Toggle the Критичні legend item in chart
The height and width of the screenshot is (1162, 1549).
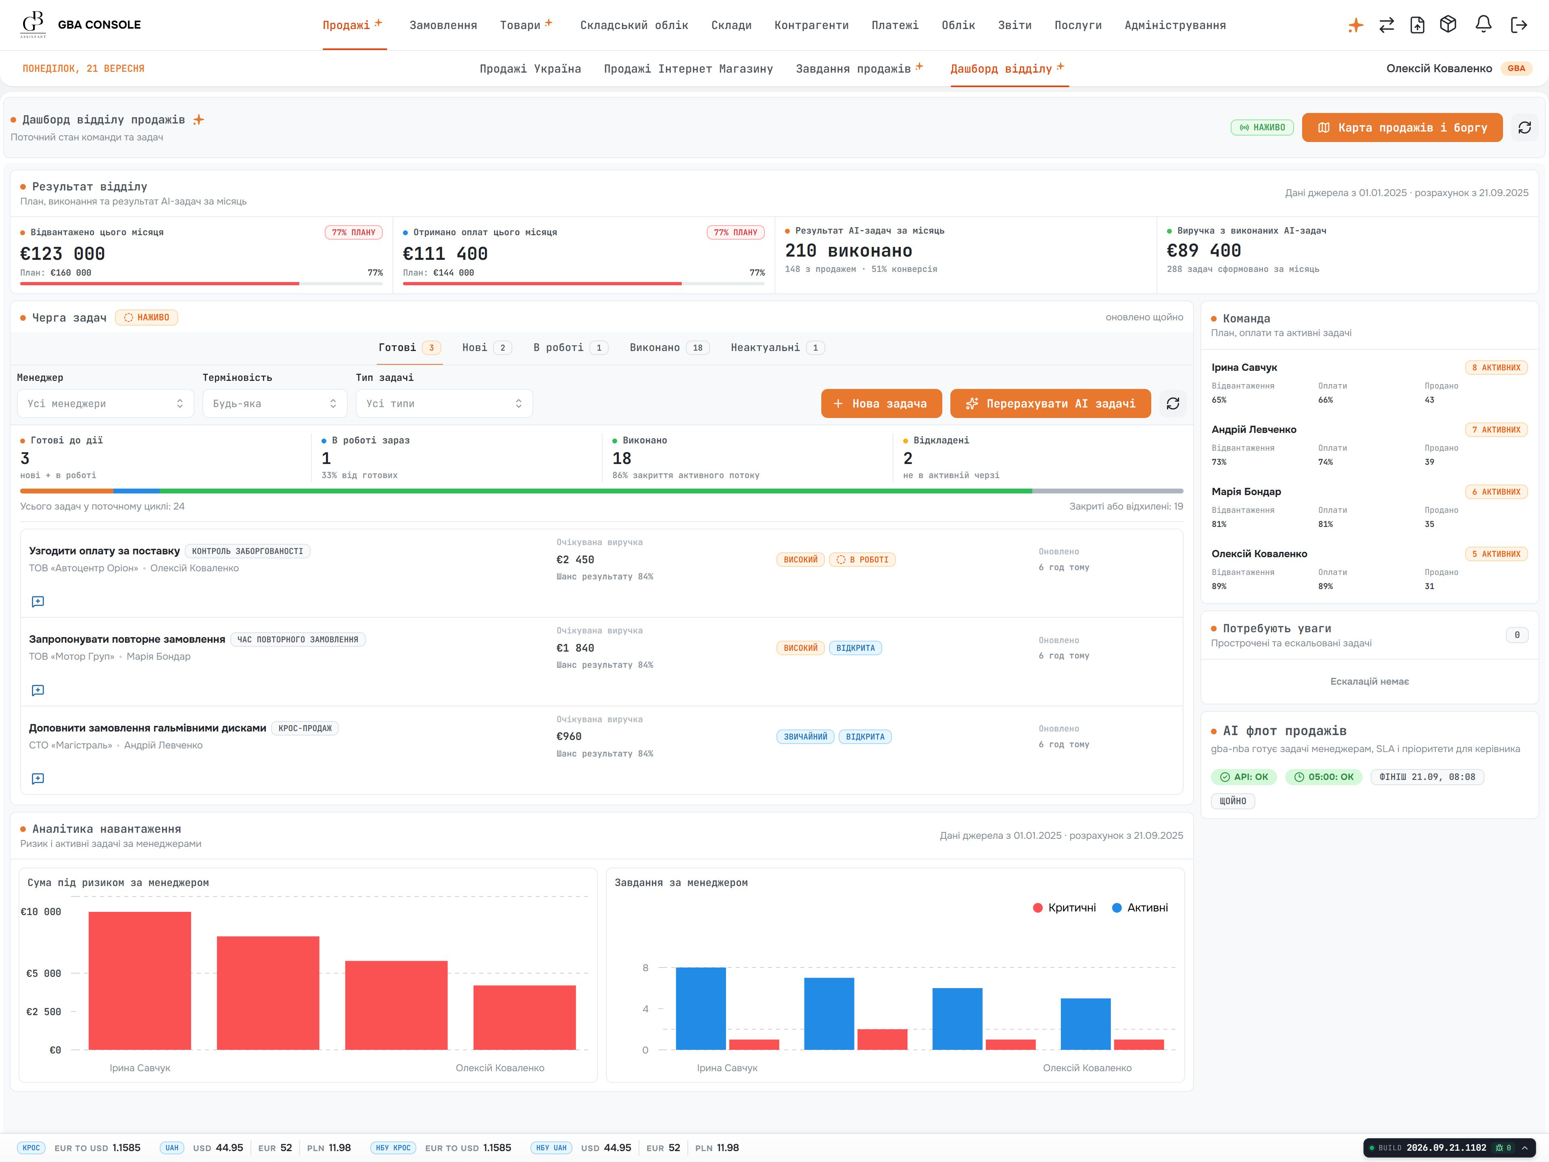point(1065,908)
